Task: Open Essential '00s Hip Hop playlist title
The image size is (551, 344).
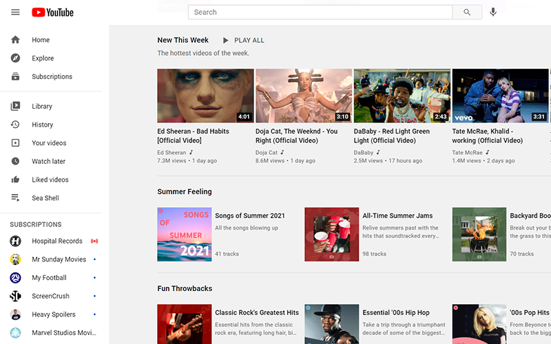Action: click(396, 312)
